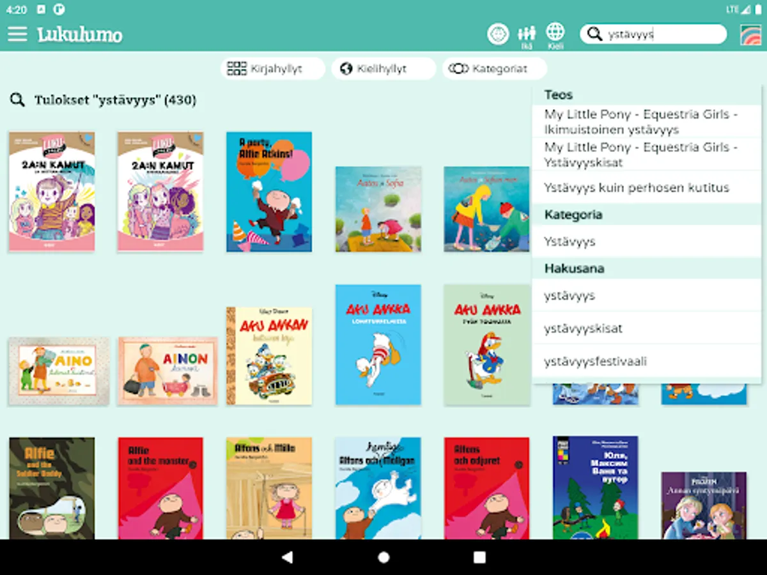Open Alfons och odjuret book cover
Screen dimensions: 767x575
pos(487,488)
